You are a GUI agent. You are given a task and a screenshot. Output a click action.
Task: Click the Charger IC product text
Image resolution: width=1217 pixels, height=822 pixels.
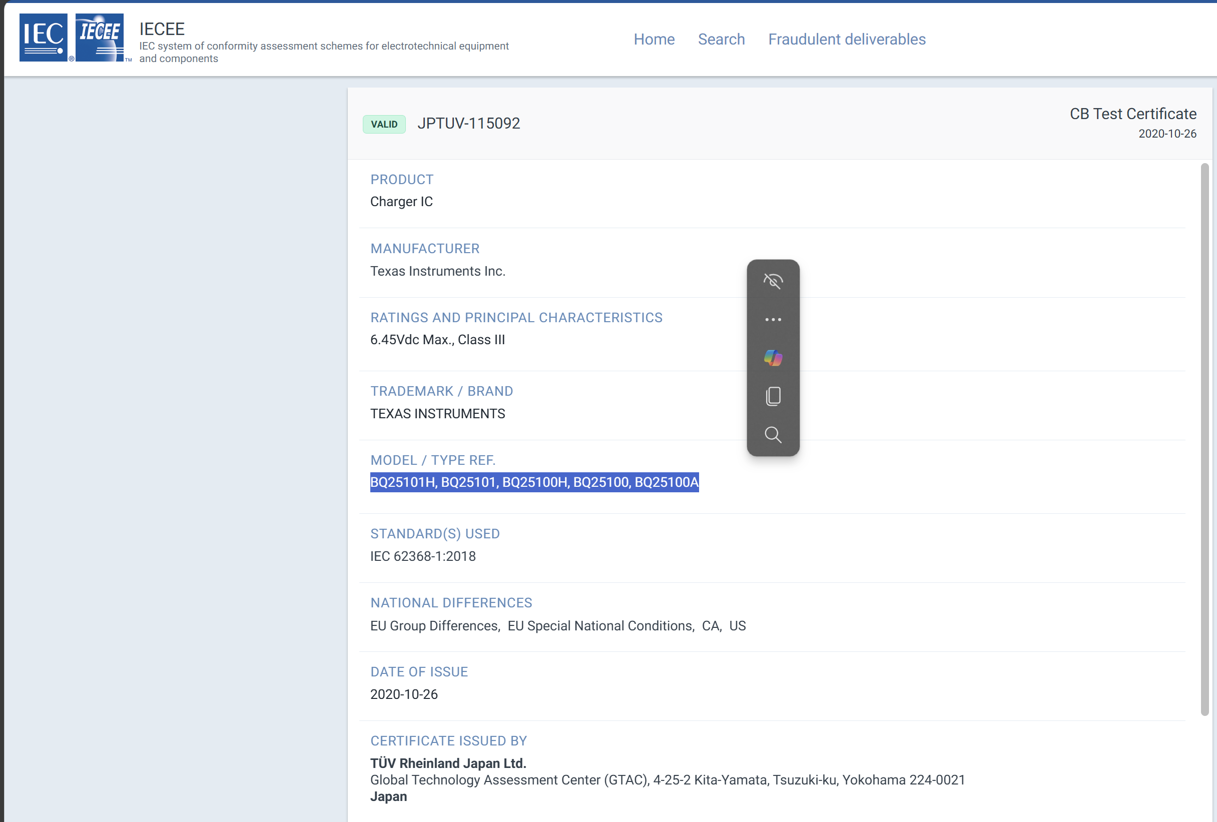tap(401, 202)
